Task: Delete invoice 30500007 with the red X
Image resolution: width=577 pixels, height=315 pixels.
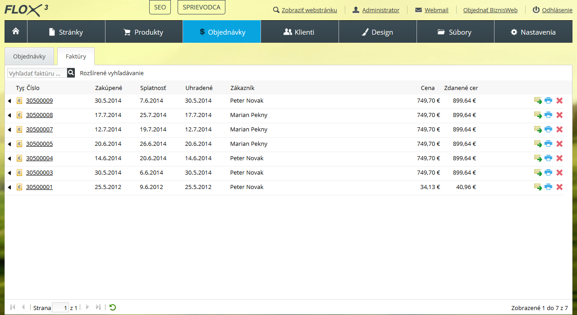Action: (x=559, y=130)
